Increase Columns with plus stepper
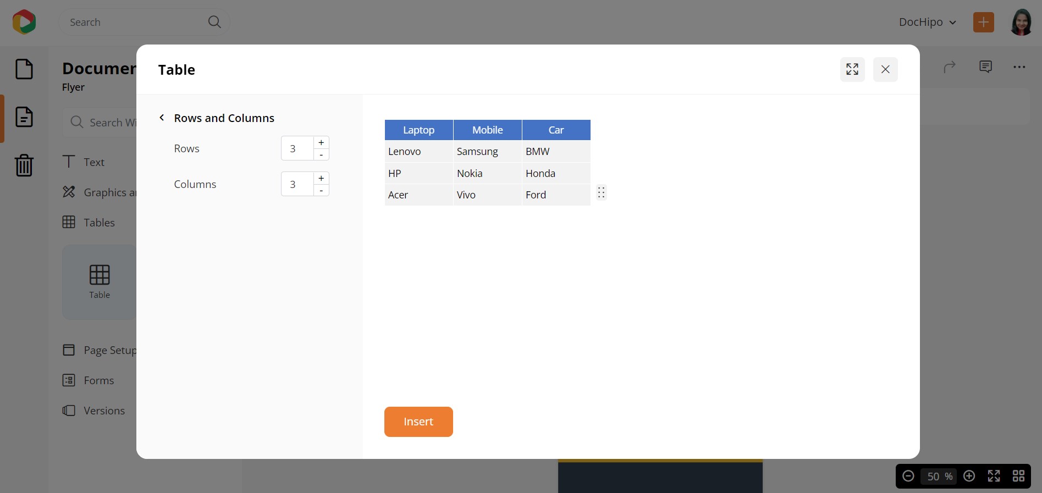1042x493 pixels. [321, 178]
